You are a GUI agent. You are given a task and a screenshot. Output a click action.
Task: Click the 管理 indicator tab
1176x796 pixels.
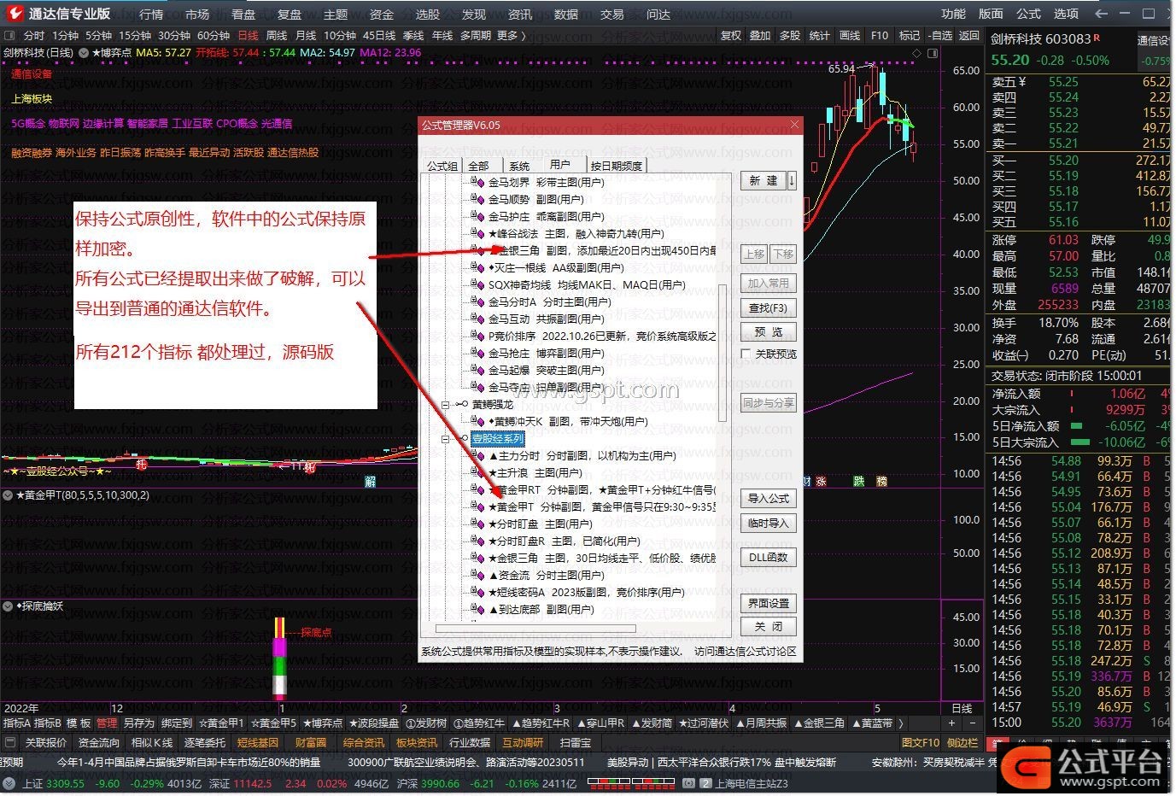point(107,723)
